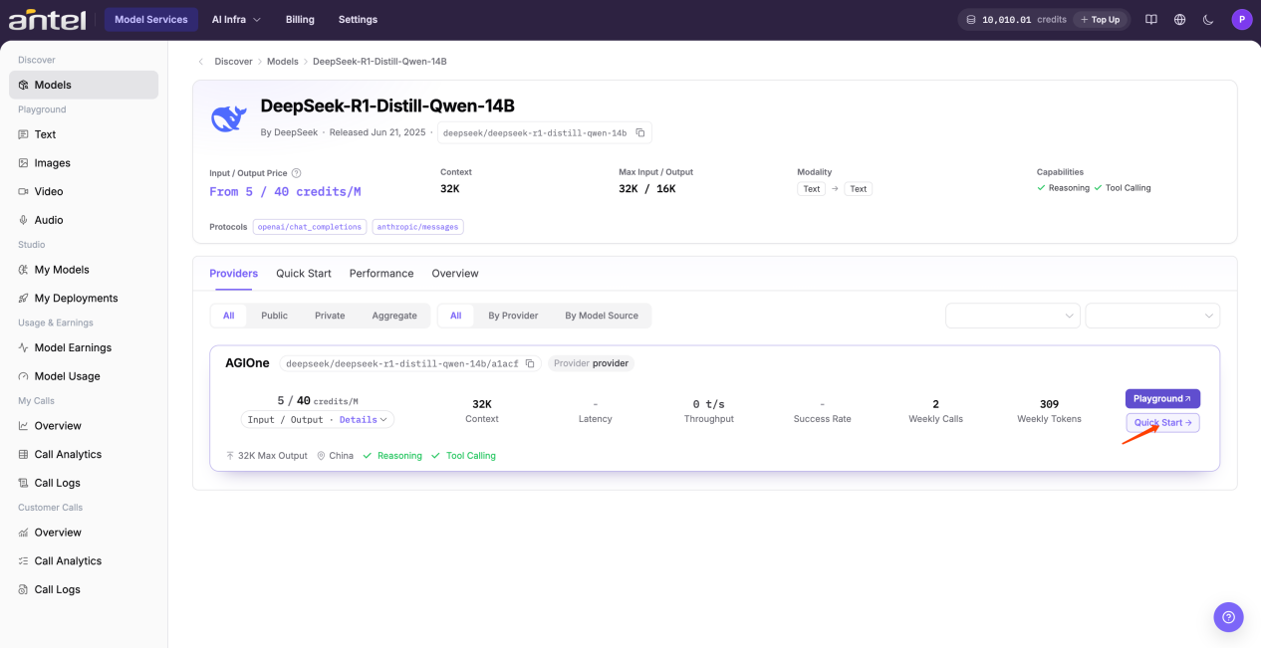Open the second empty filter dropdown

[x=1152, y=316]
